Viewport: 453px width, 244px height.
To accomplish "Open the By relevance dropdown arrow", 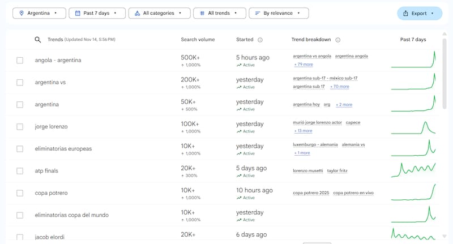I will click(299, 13).
